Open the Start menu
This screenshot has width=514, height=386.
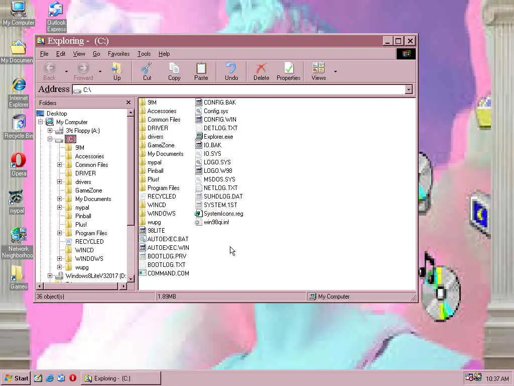[x=16, y=378]
